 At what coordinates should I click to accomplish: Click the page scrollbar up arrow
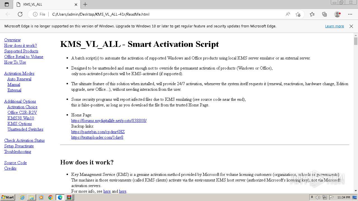(x=356, y=35)
